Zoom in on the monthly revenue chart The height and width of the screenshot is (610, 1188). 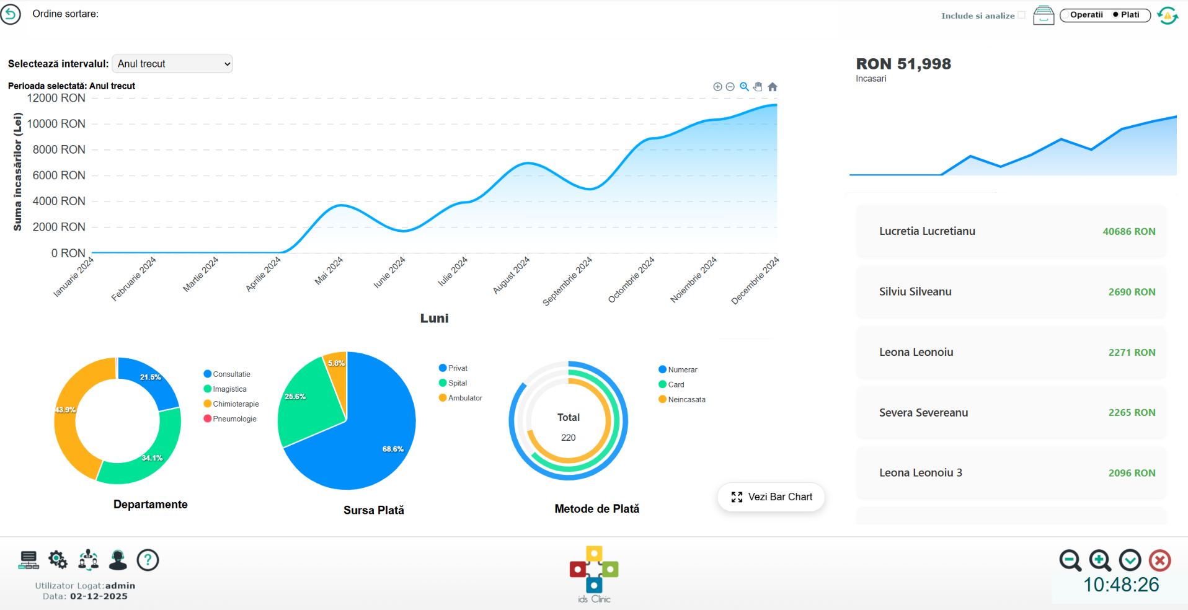pos(717,87)
